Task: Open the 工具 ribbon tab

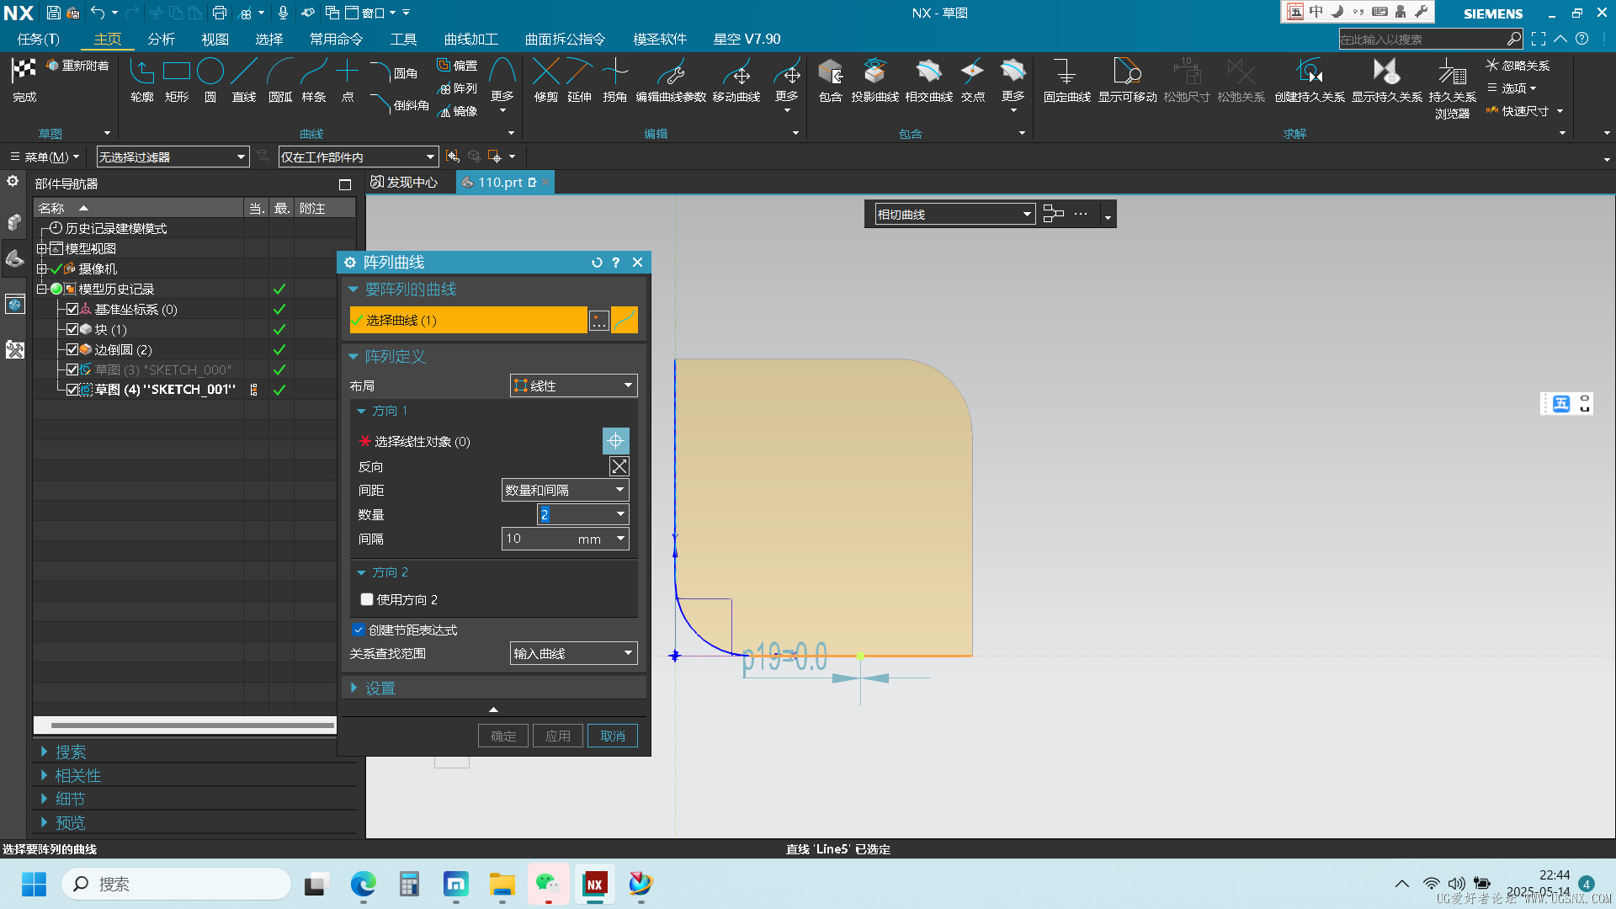Action: [x=403, y=39]
